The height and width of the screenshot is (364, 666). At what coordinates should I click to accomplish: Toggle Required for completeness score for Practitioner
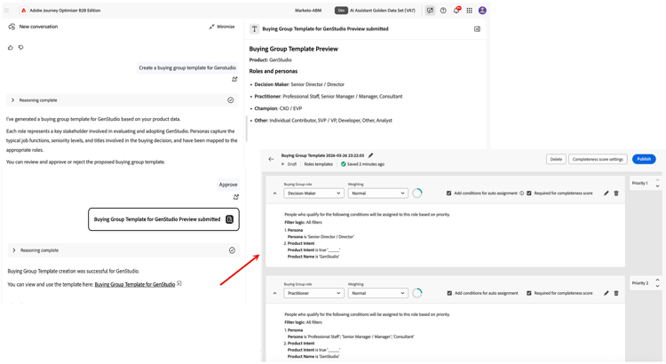tap(529, 293)
